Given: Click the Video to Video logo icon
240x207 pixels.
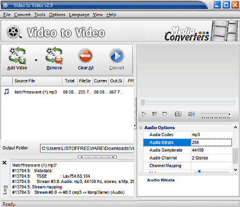Looking at the screenshot, I should [x=14, y=32].
